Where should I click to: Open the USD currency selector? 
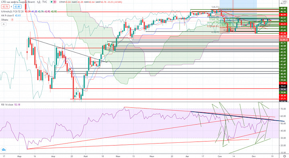pyautogui.click(x=285, y=2)
